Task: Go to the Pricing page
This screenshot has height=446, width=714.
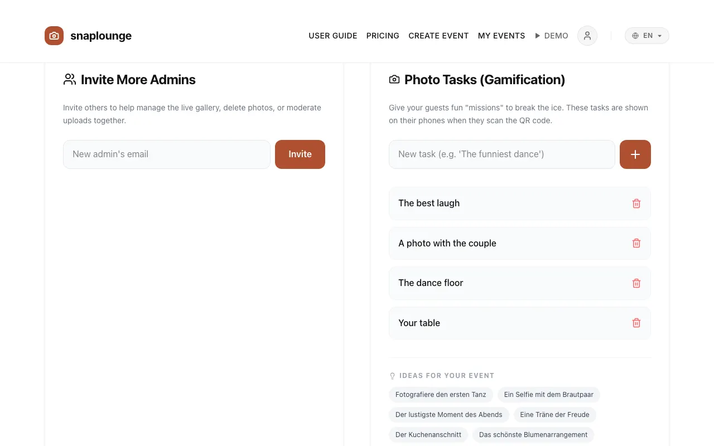Action: [x=383, y=36]
